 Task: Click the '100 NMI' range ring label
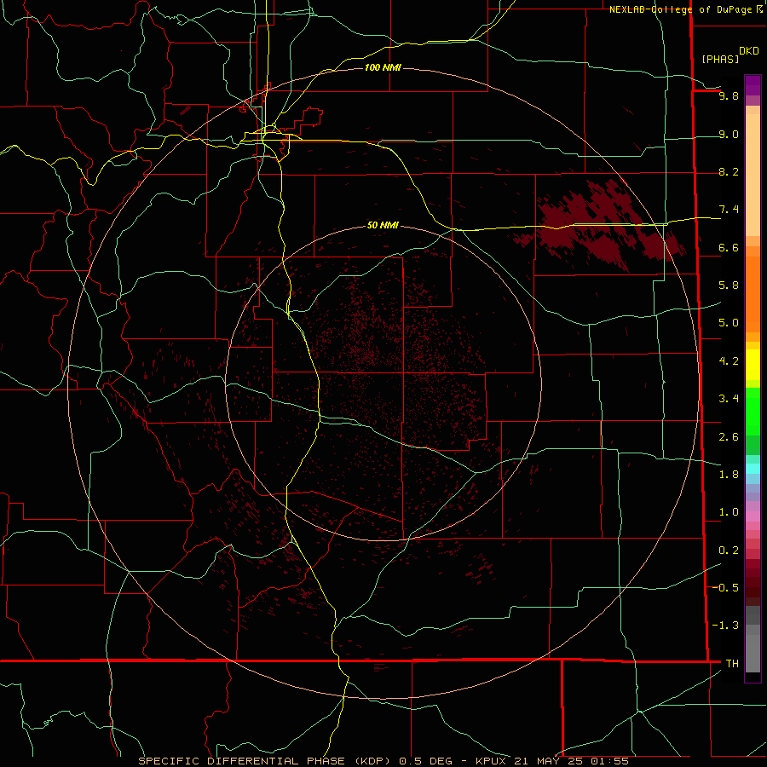tap(383, 67)
